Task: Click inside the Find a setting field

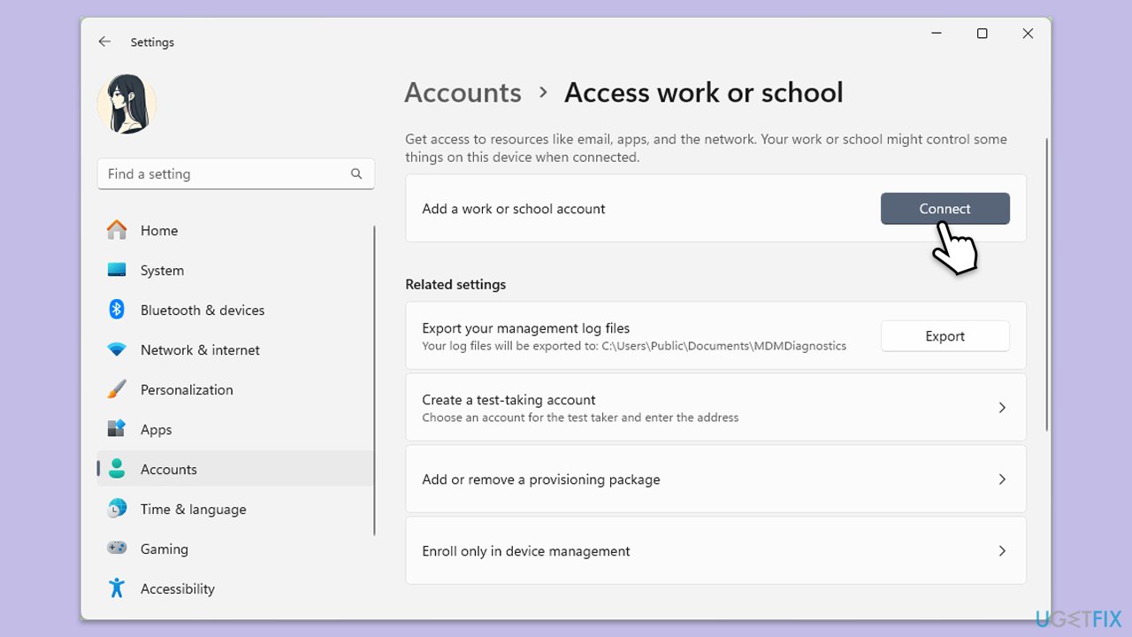Action: (x=221, y=173)
